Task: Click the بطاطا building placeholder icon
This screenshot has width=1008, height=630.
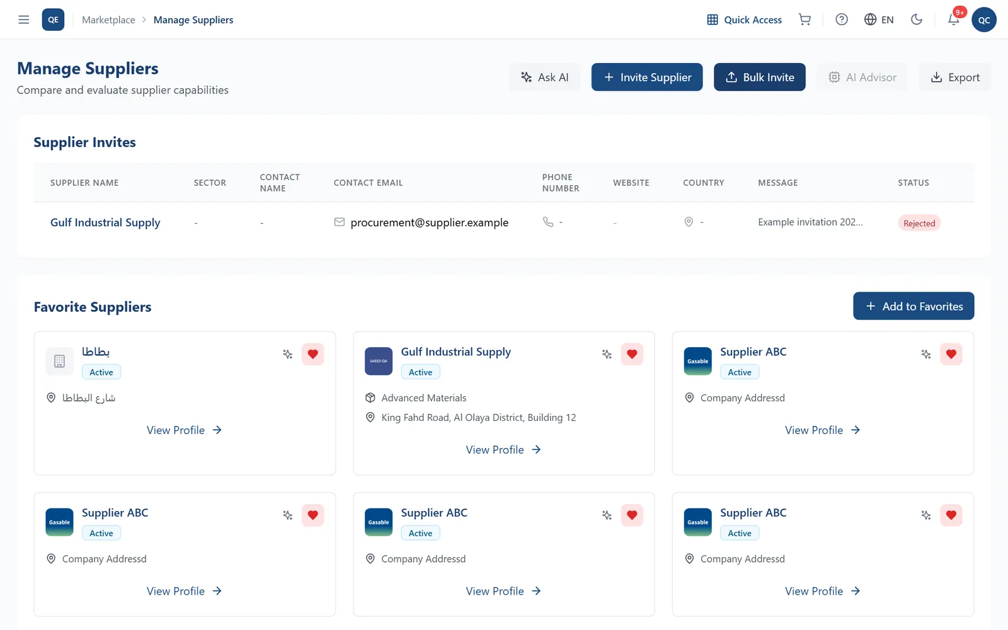Action: [x=59, y=361]
